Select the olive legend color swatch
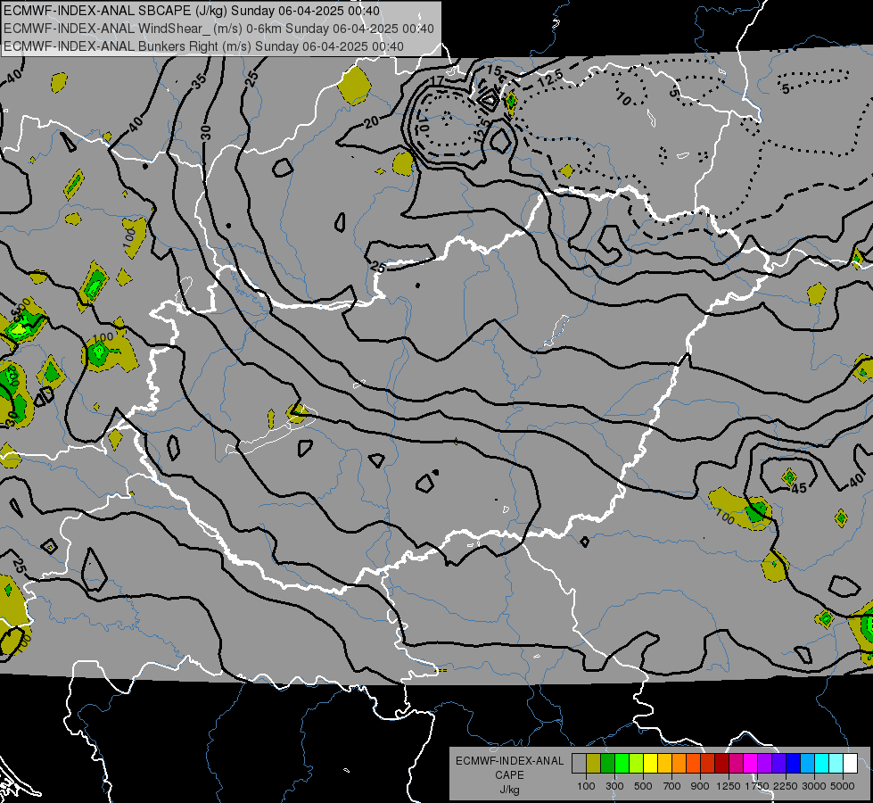This screenshot has width=873, height=803. 593,764
